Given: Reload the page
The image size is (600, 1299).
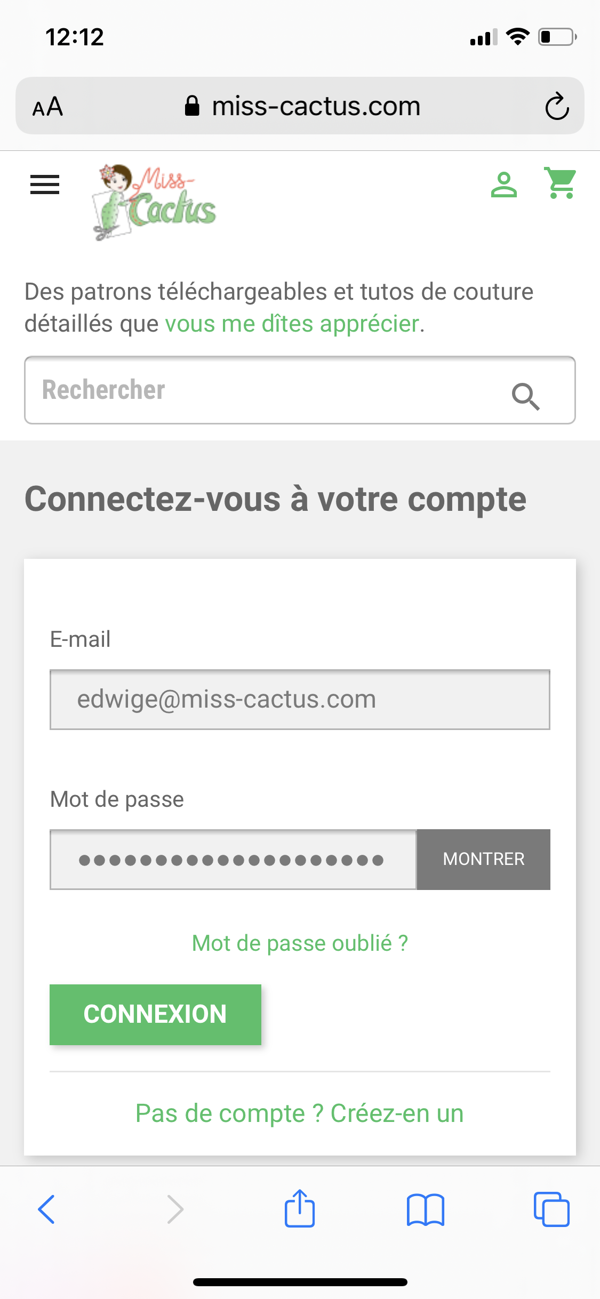Looking at the screenshot, I should 557,106.
